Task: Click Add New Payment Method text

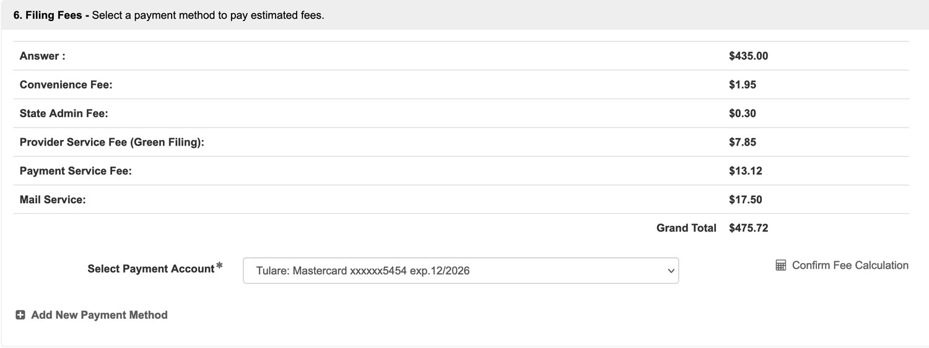Action: (x=99, y=315)
